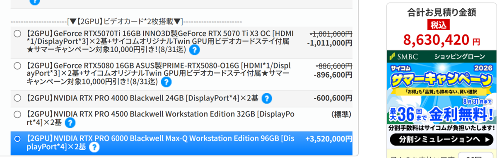Show help info for RTX PRO 4500 Blackwell
This screenshot has height=158, width=497.
70,122
